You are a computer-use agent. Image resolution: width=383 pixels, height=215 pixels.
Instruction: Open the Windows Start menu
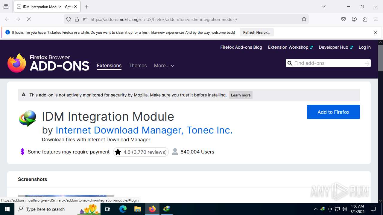(7, 209)
